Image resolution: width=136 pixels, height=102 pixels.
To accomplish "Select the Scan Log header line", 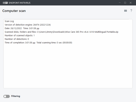I will pos(9,21).
